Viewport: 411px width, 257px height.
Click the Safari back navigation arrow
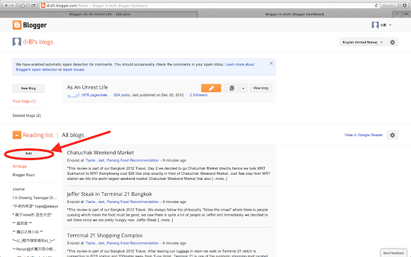(x=6, y=5)
